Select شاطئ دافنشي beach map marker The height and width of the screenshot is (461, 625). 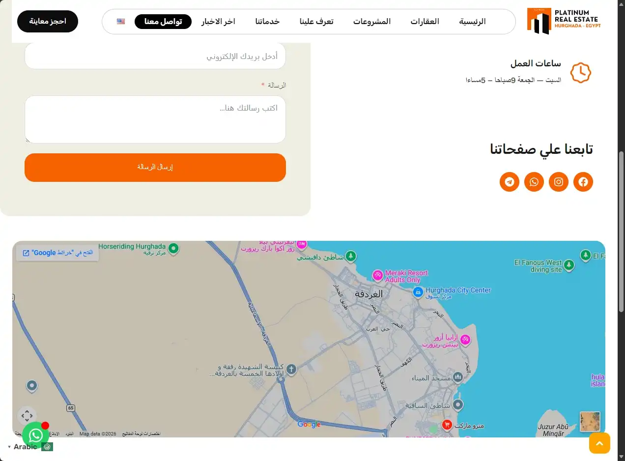pos(350,256)
